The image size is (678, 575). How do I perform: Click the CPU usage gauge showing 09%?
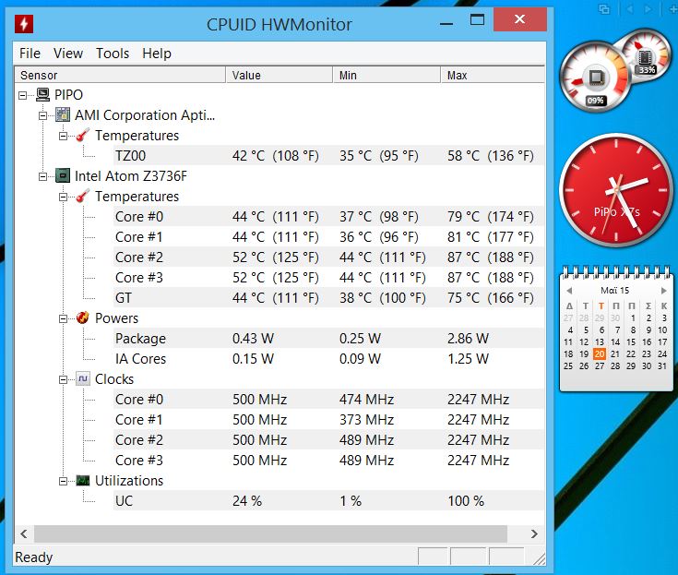coord(595,77)
